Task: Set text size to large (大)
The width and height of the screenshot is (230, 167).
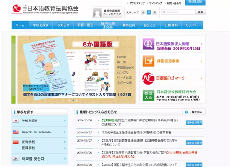Action: (x=155, y=12)
